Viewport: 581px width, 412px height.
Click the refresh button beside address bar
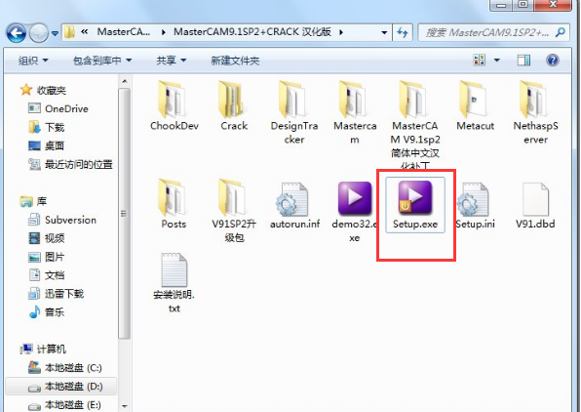coord(403,32)
